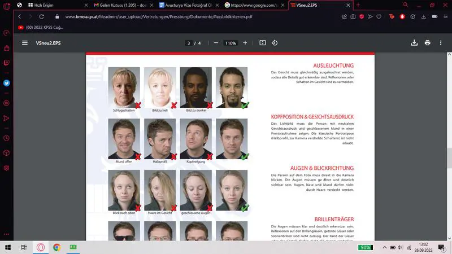Open Twitch from the Opera sidebar
The image size is (452, 254).
click(6, 63)
